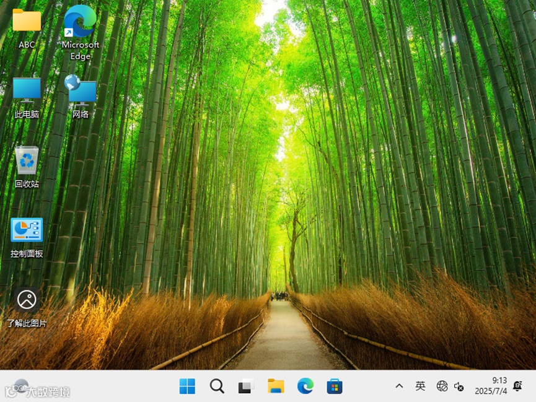Expand hidden system tray icons

coord(399,387)
